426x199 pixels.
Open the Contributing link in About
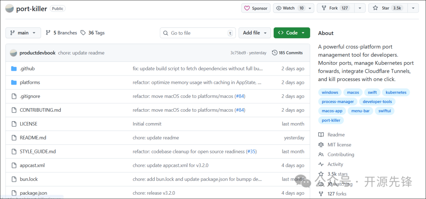pos(341,154)
